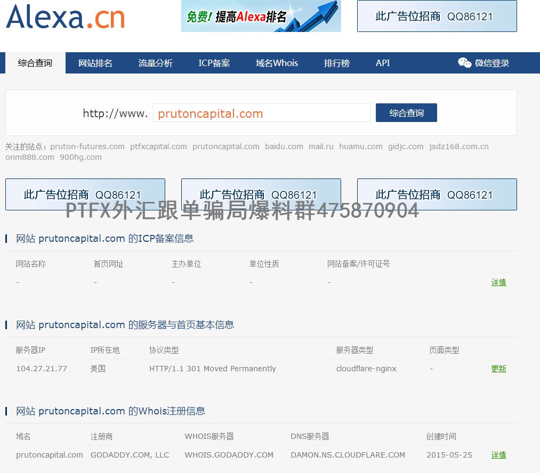Click the 主办单位 column header

point(187,264)
